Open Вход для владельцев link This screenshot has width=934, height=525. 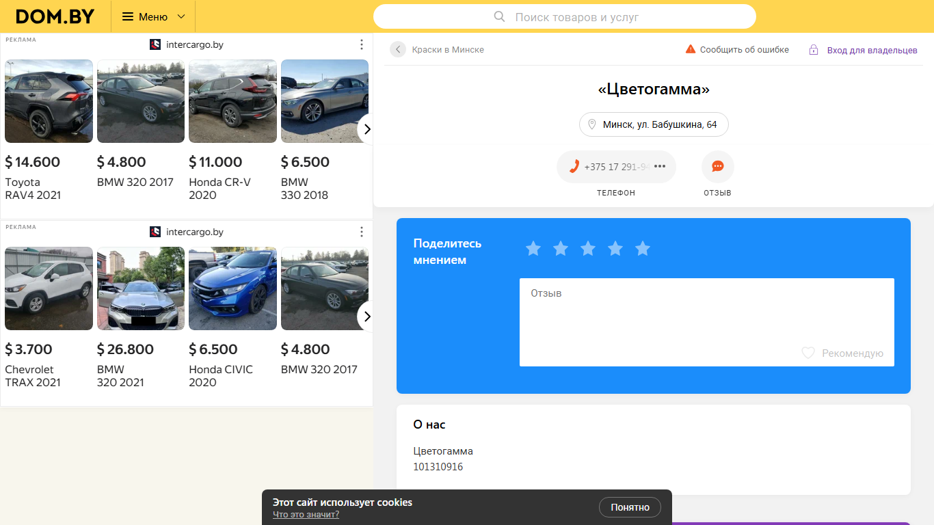[x=872, y=50]
